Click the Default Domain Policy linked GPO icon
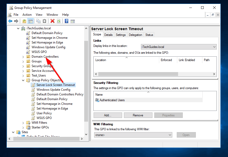The image size is (228, 157). pyautogui.click(x=28, y=33)
